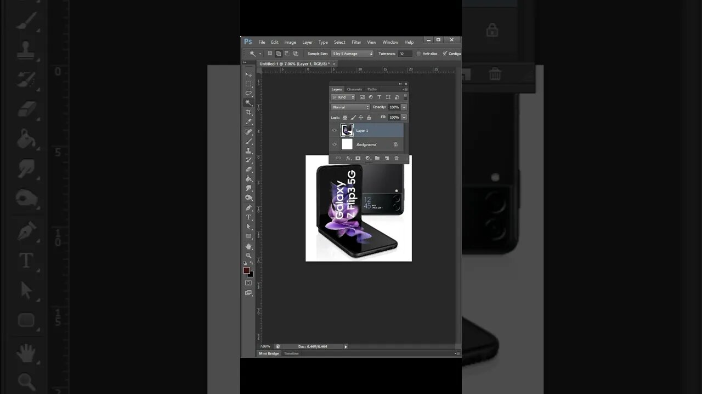The width and height of the screenshot is (702, 394).
Task: Create a new layer group folder
Action: click(x=377, y=158)
